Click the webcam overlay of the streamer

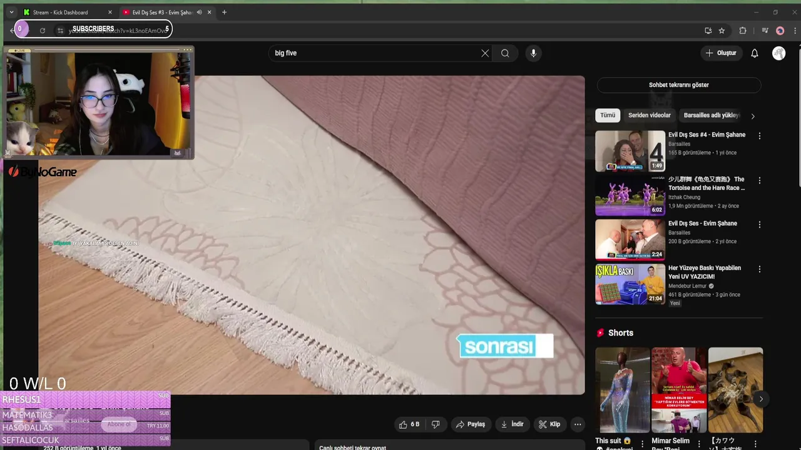(x=98, y=104)
